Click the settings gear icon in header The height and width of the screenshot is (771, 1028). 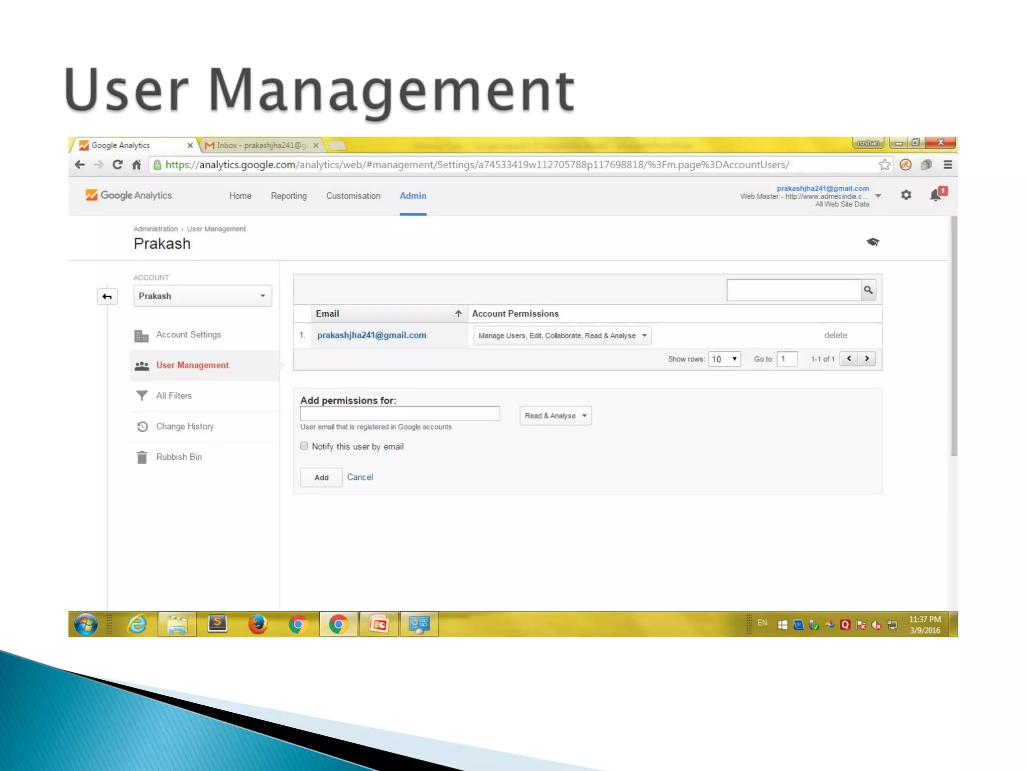click(906, 195)
